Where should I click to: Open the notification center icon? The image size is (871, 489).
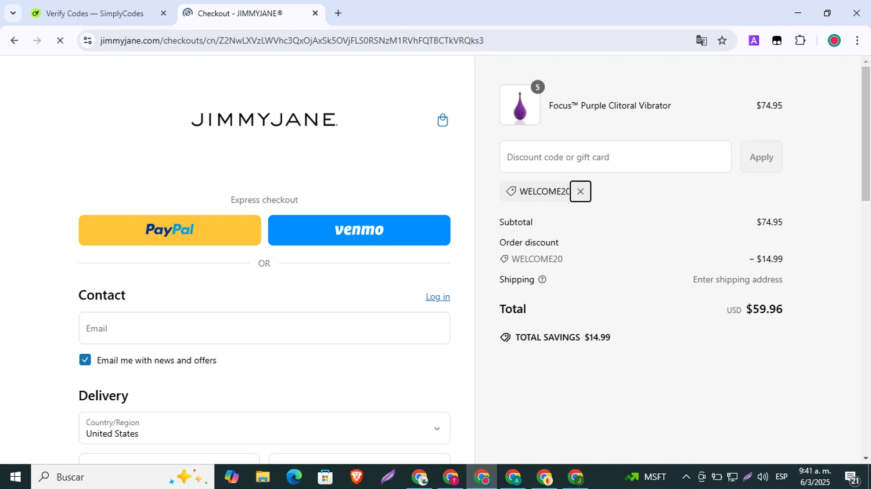coord(852,477)
